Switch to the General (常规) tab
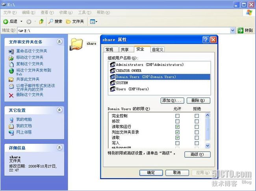 (111, 50)
